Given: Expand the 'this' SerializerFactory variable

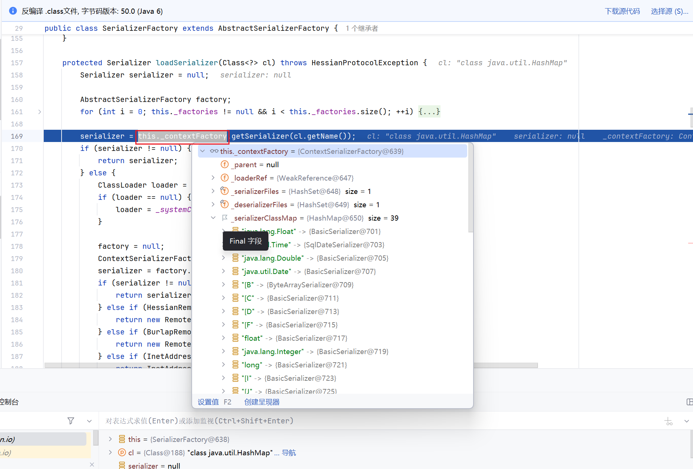Looking at the screenshot, I should pyautogui.click(x=110, y=439).
